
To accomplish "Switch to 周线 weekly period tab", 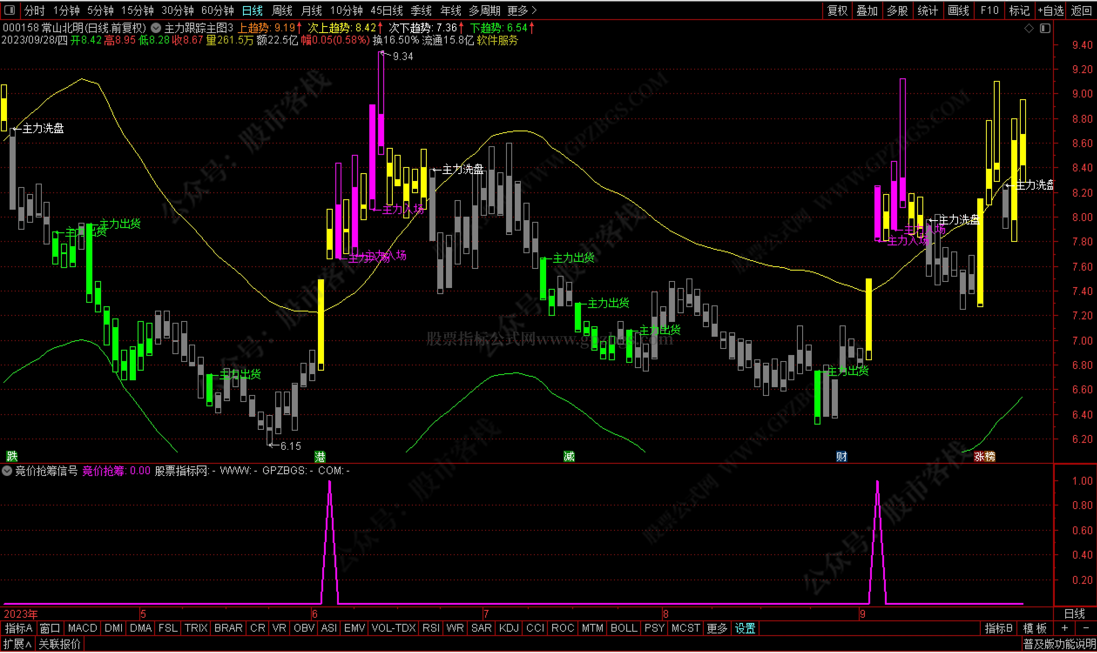I will pyautogui.click(x=282, y=10).
